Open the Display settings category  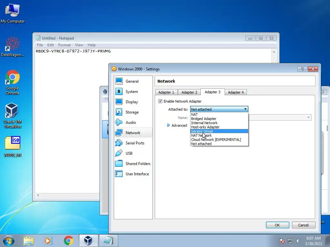133,102
